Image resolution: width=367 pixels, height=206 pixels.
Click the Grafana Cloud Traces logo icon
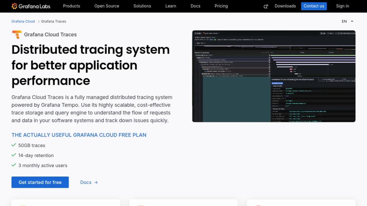pos(17,35)
